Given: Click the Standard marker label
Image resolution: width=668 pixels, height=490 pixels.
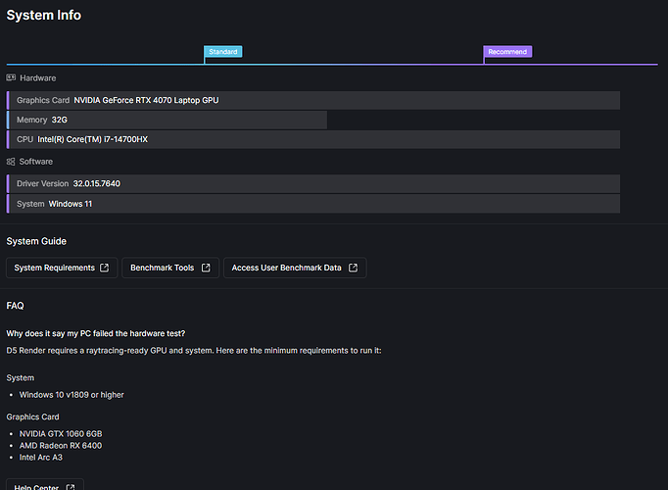Looking at the screenshot, I should 222,51.
